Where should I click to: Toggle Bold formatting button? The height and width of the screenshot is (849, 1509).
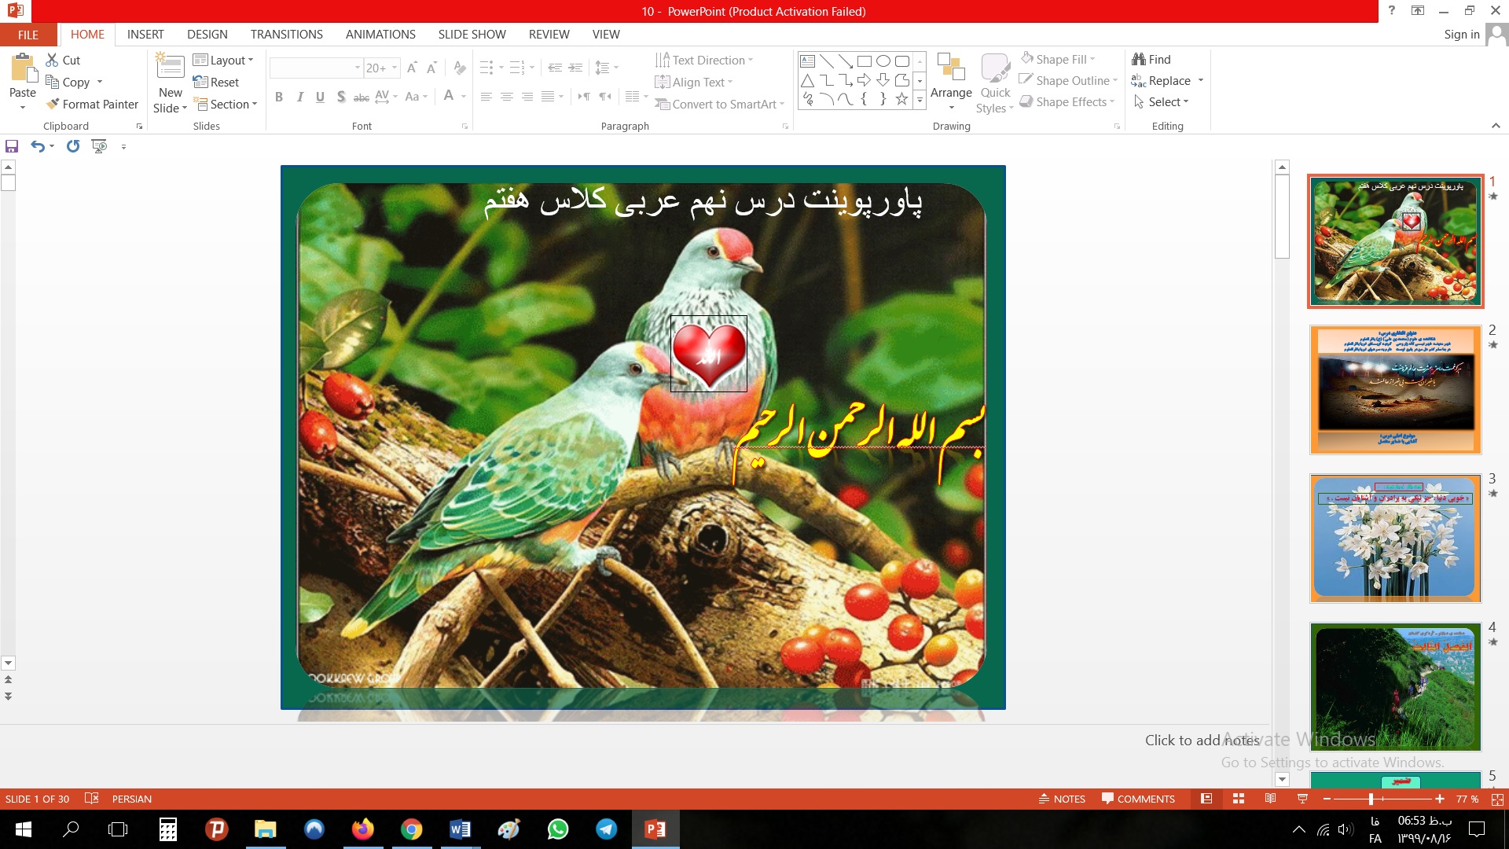click(x=279, y=97)
